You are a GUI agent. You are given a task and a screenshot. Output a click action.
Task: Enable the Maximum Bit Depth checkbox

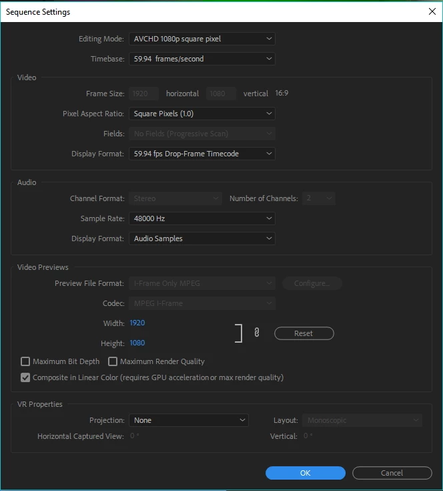[25, 361]
